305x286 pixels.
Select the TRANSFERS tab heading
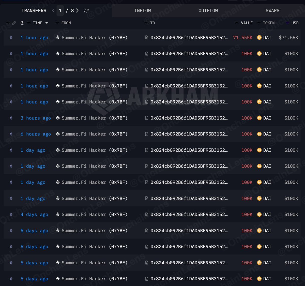34,10
